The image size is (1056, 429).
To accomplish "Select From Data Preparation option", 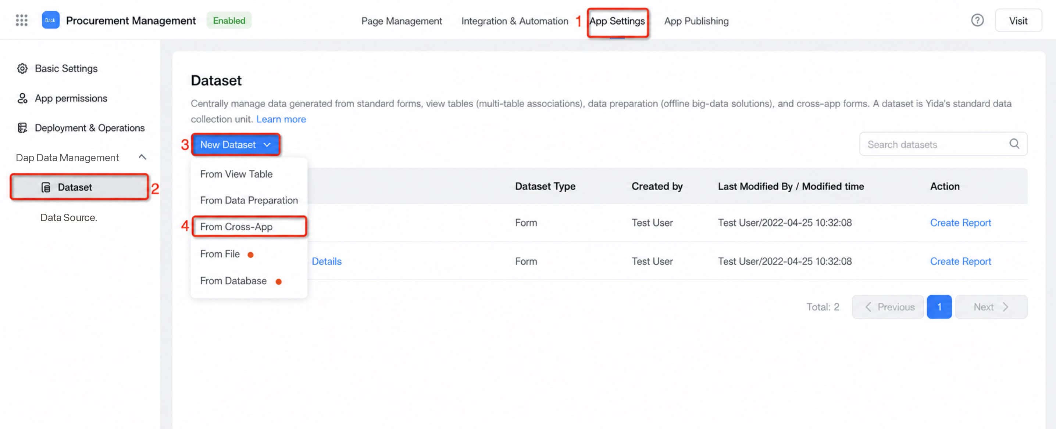I will [249, 200].
